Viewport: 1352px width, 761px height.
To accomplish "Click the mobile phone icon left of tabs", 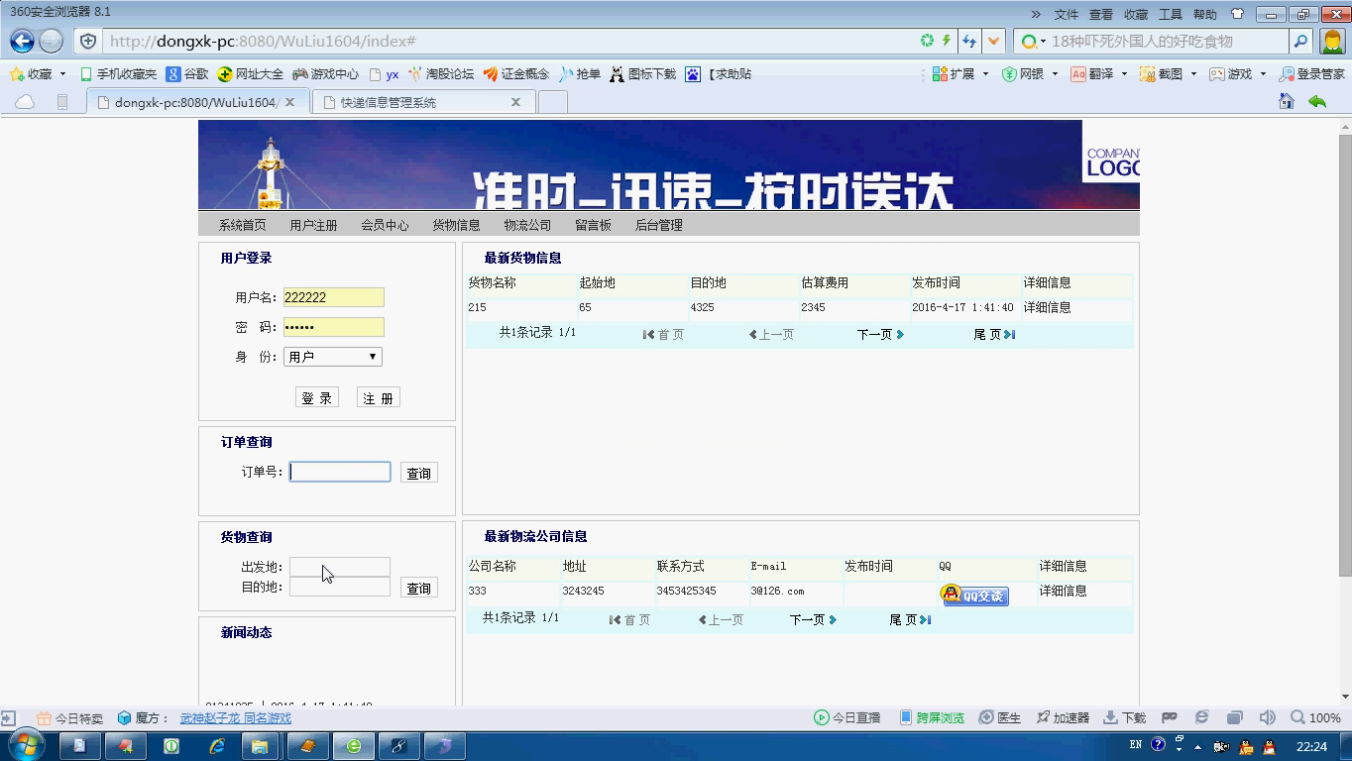I will tap(62, 102).
